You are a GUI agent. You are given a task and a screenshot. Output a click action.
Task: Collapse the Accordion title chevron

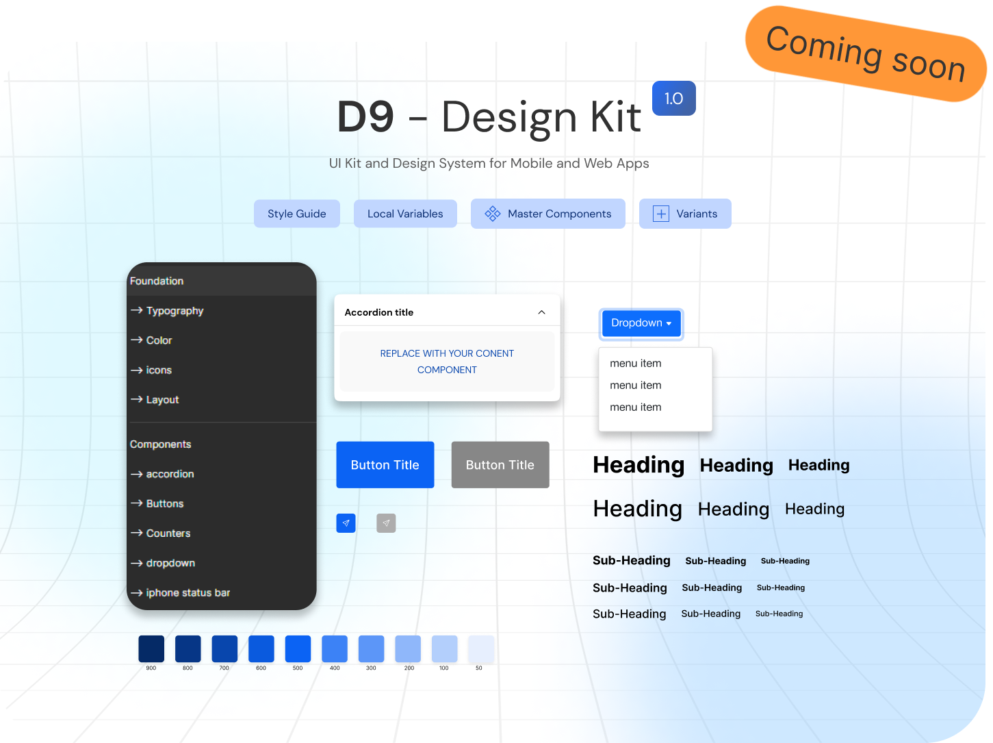(541, 312)
